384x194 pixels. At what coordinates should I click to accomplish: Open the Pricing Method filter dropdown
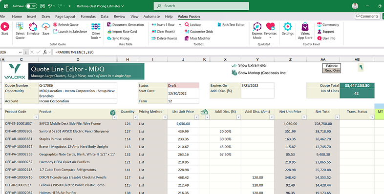pyautogui.click(x=165, y=117)
